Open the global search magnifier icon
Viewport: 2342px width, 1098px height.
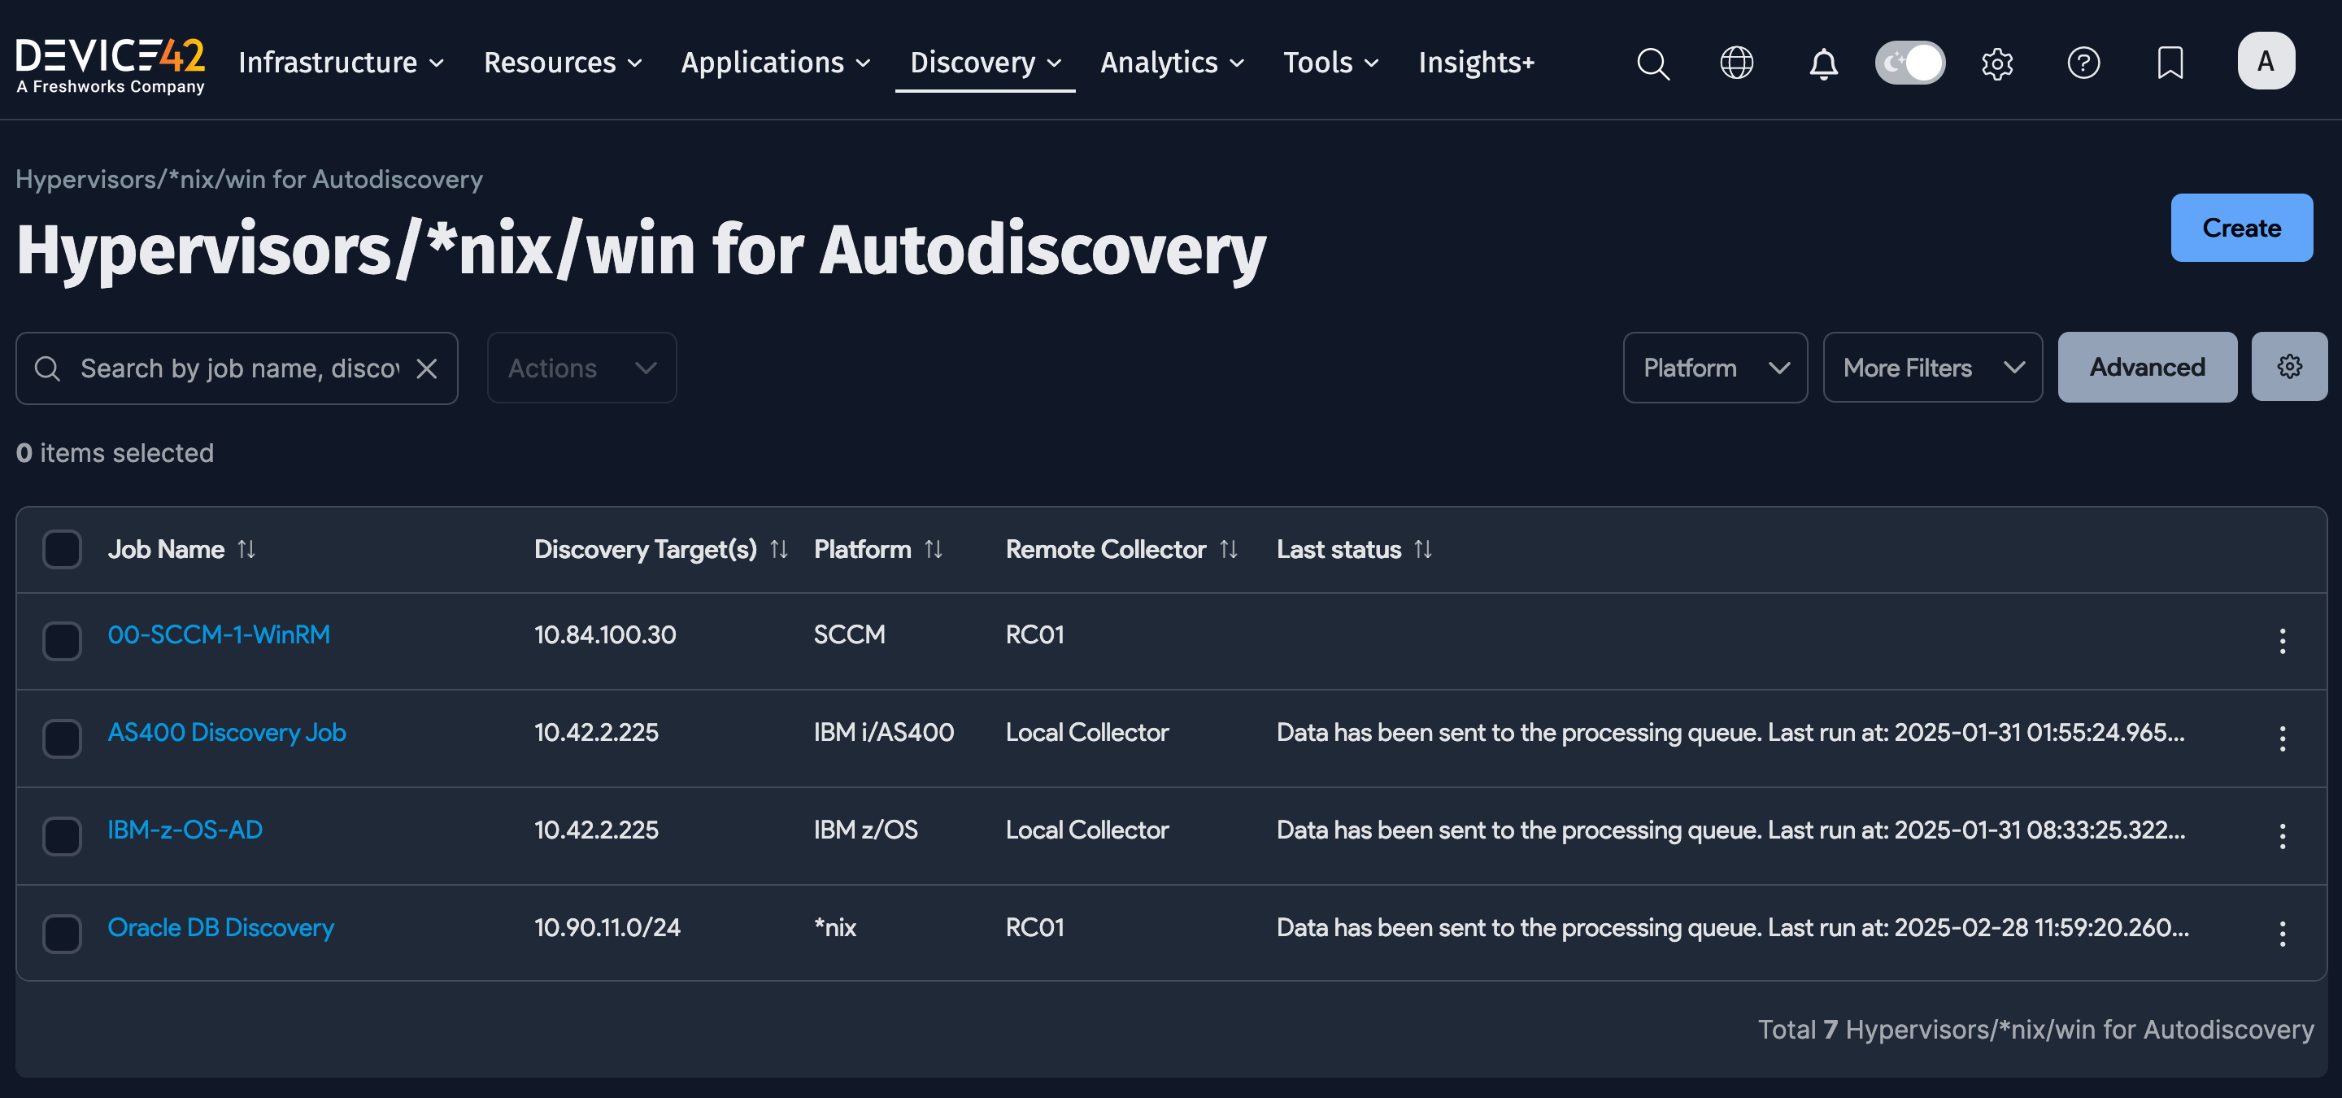(x=1653, y=63)
